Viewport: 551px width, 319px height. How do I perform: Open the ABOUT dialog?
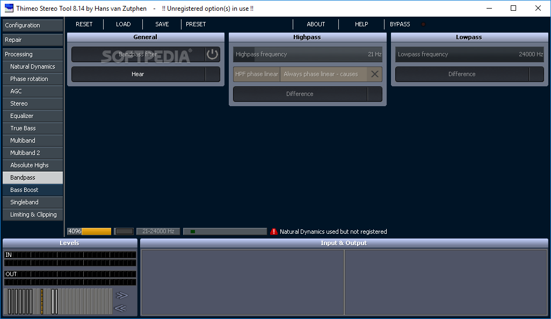coord(316,24)
